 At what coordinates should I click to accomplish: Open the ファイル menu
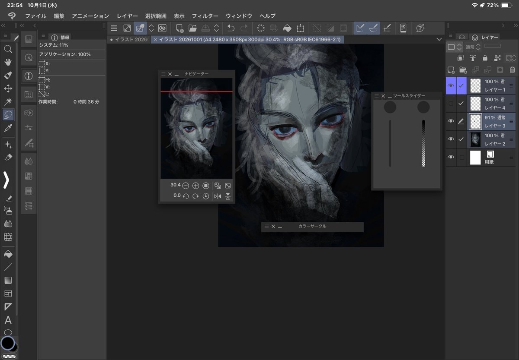click(35, 16)
